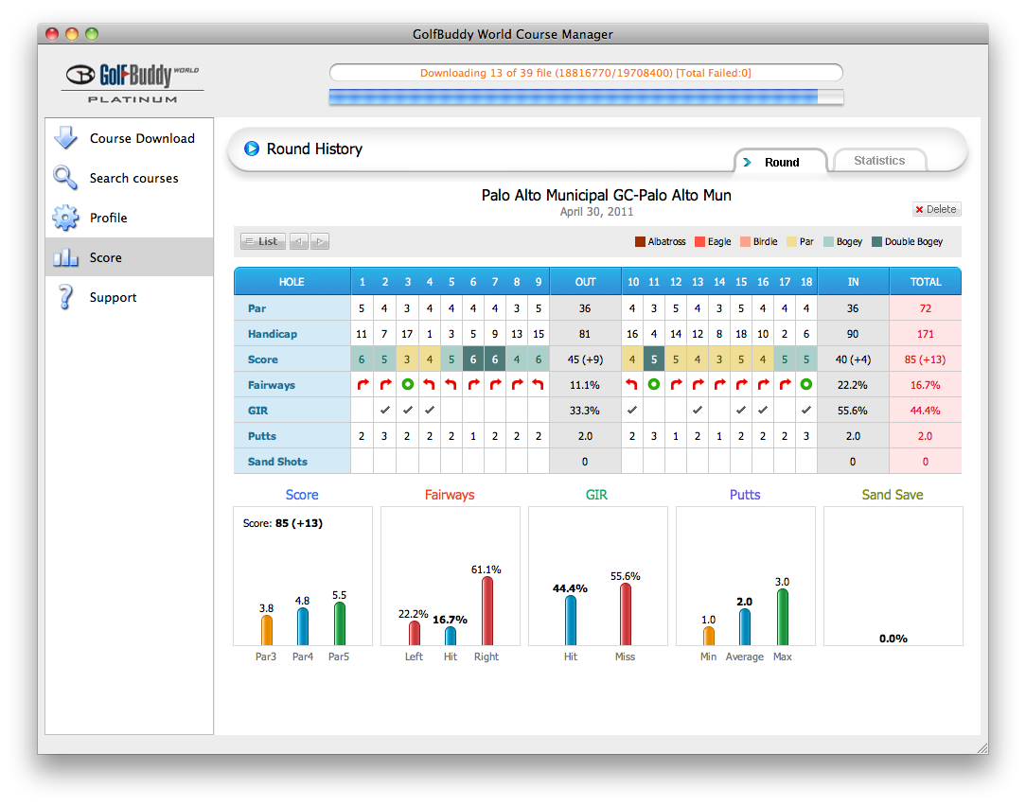Select the Round tab
Image resolution: width=1026 pixels, height=806 pixels.
pos(781,162)
